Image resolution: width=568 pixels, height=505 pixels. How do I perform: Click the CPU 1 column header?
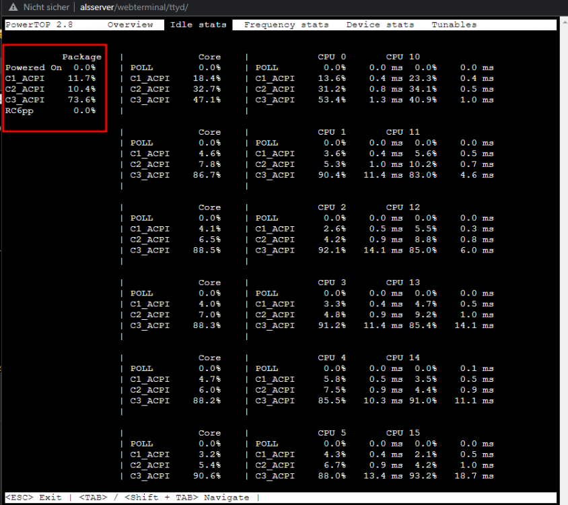click(332, 132)
